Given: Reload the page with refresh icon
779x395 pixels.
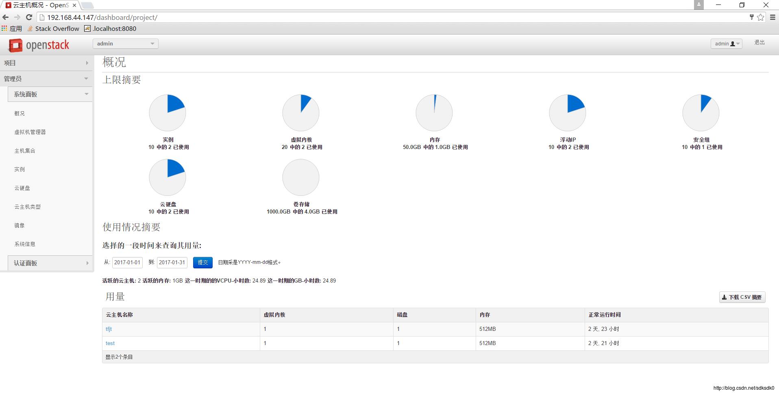Looking at the screenshot, I should tap(29, 17).
